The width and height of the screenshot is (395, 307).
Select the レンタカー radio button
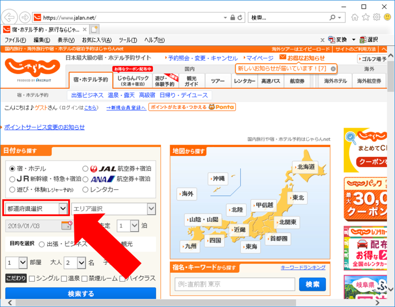coord(85,190)
